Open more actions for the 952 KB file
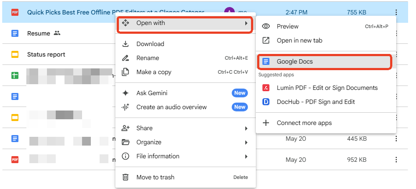 point(396,160)
